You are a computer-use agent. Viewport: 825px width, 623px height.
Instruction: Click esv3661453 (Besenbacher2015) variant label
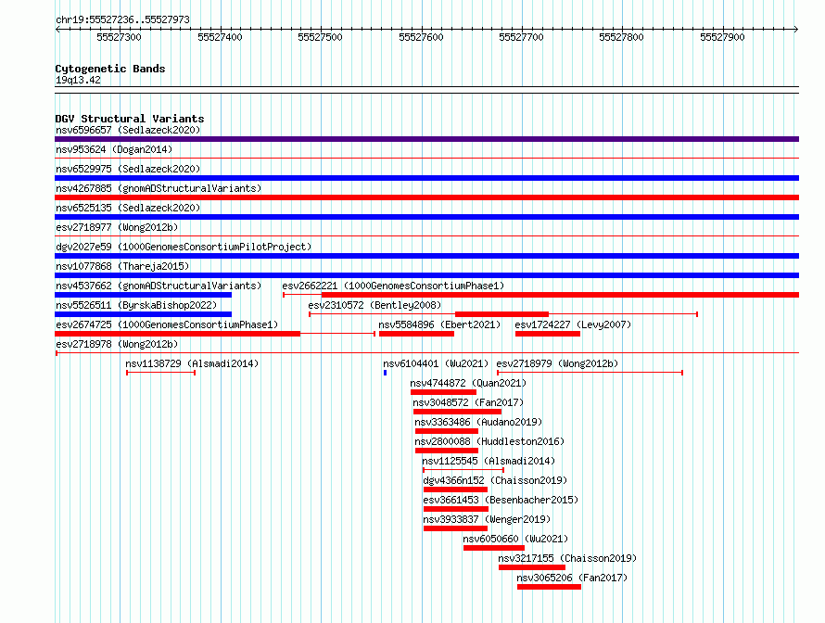501,500
